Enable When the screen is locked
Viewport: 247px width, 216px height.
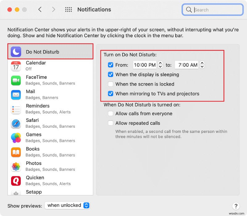(111, 84)
